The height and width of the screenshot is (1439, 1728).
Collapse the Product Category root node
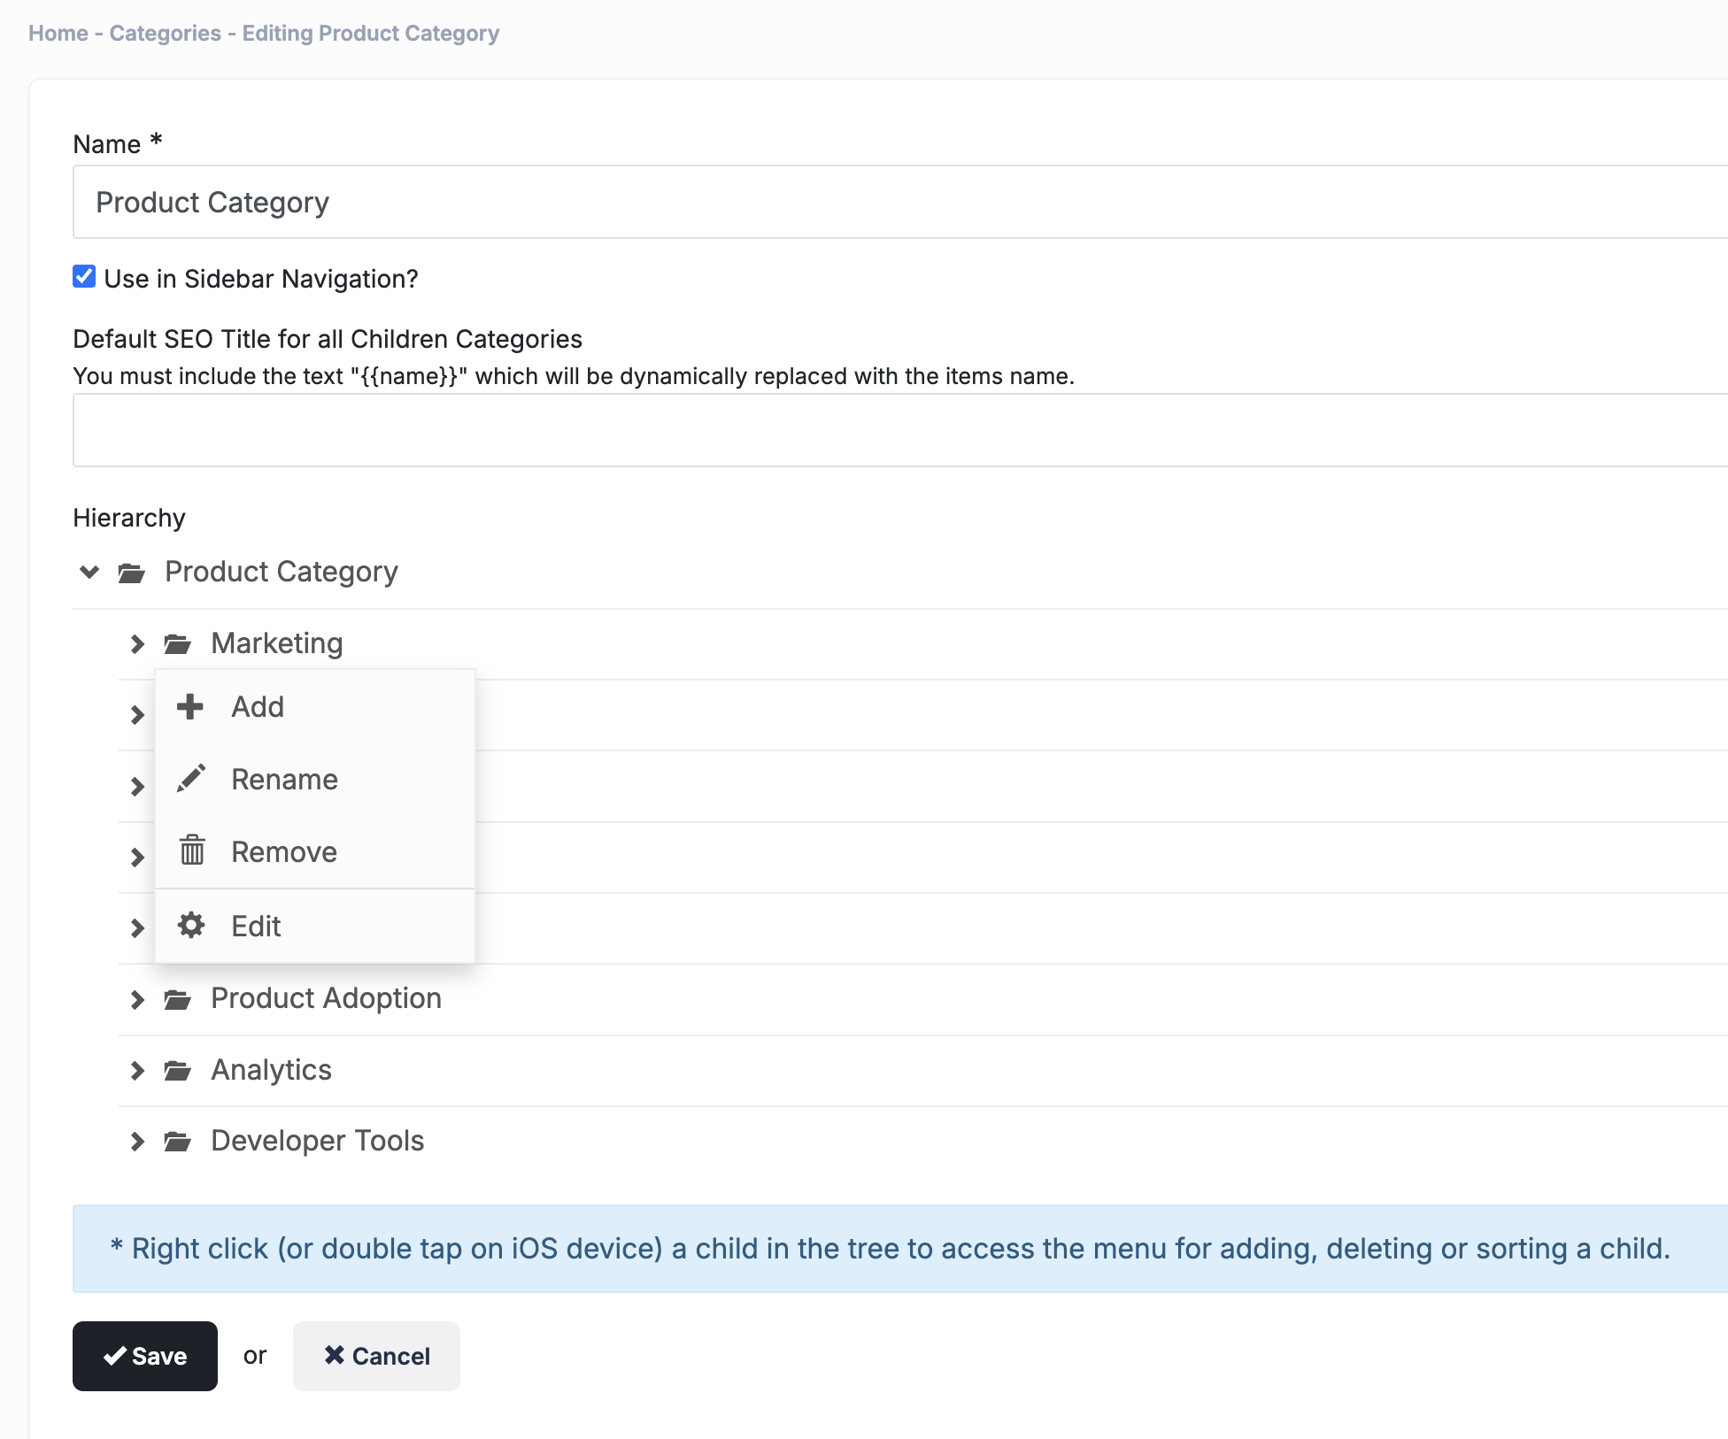(x=89, y=572)
